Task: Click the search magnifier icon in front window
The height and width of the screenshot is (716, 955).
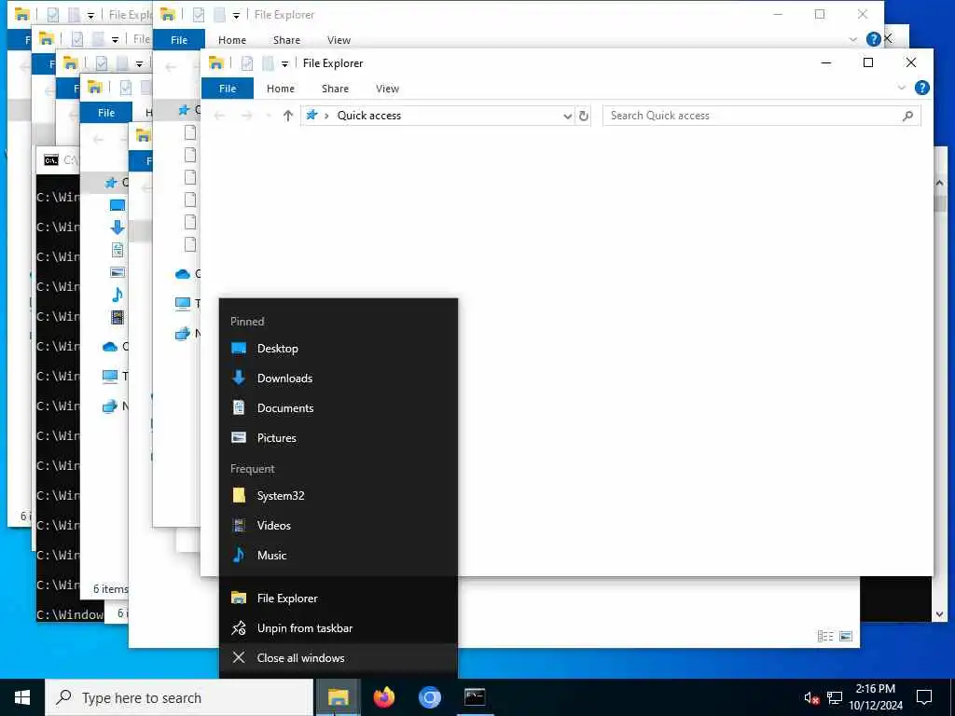Action: pos(907,116)
